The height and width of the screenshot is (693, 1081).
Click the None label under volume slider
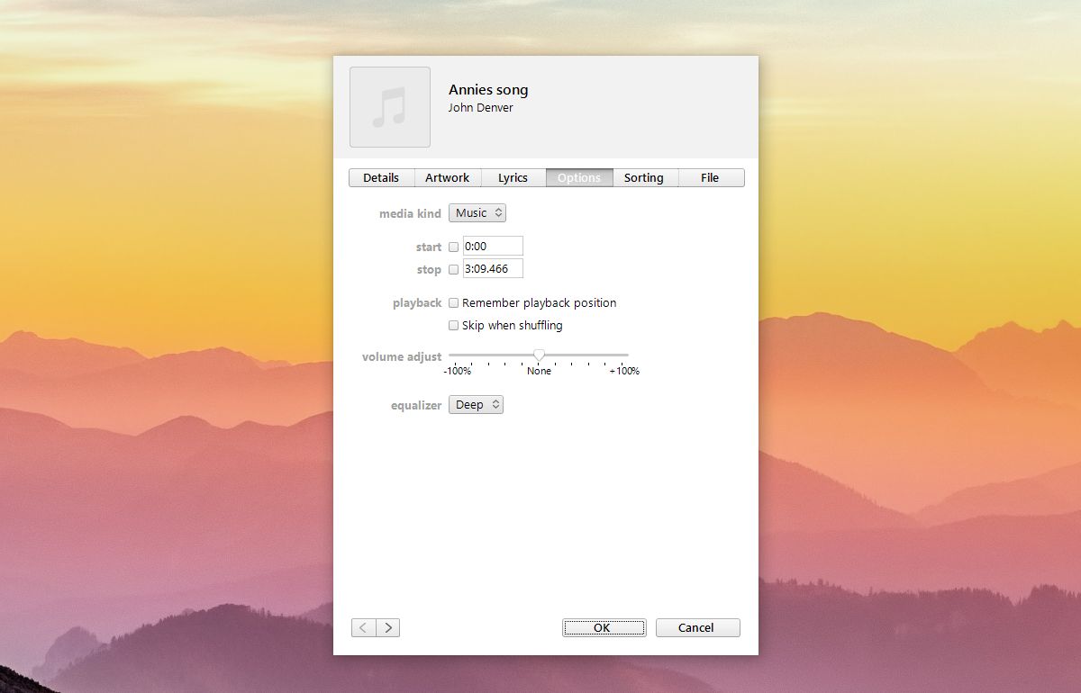(x=539, y=371)
